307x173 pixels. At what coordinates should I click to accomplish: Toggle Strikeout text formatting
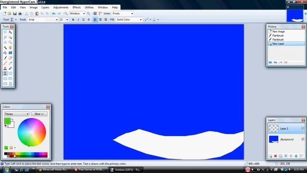point(88,20)
